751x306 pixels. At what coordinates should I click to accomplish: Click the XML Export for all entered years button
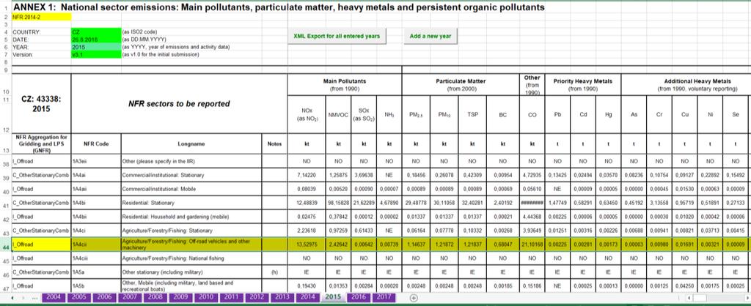(336, 36)
